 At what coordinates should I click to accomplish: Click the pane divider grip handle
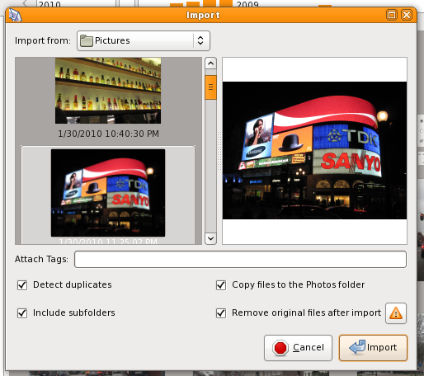point(219,151)
